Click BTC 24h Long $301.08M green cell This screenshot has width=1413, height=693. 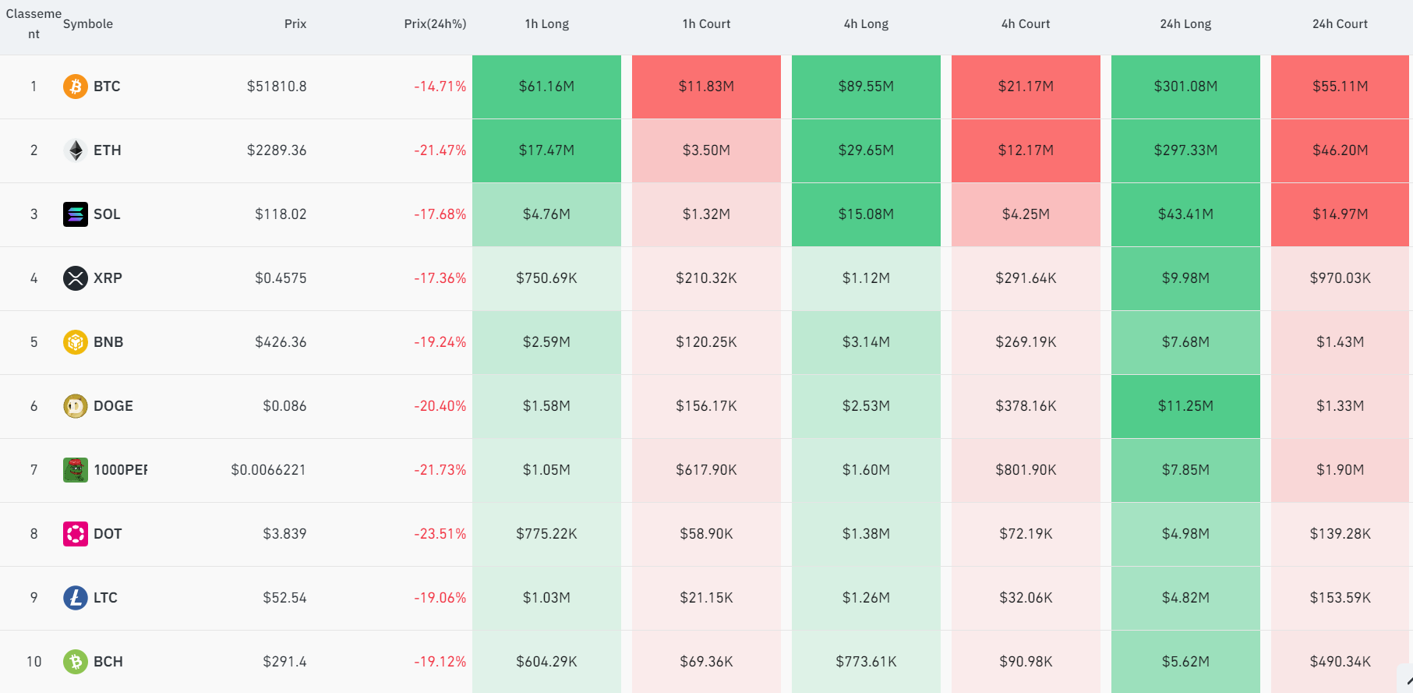[x=1185, y=87]
